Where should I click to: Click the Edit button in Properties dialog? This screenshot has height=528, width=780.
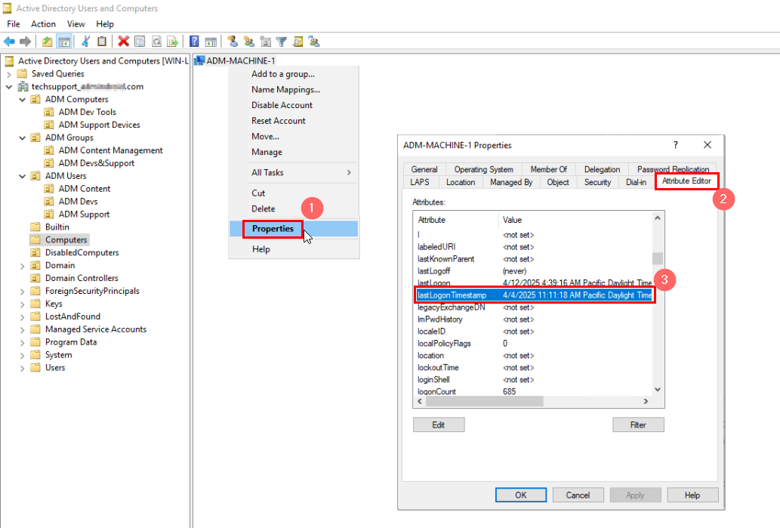[x=439, y=425]
